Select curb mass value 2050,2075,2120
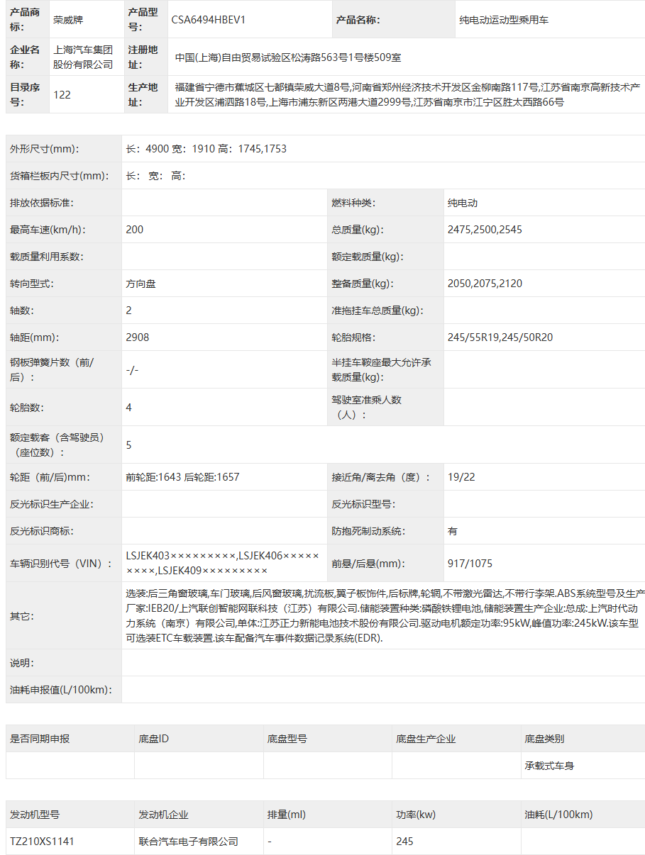Screen dimensions: 645x855 click(485, 284)
